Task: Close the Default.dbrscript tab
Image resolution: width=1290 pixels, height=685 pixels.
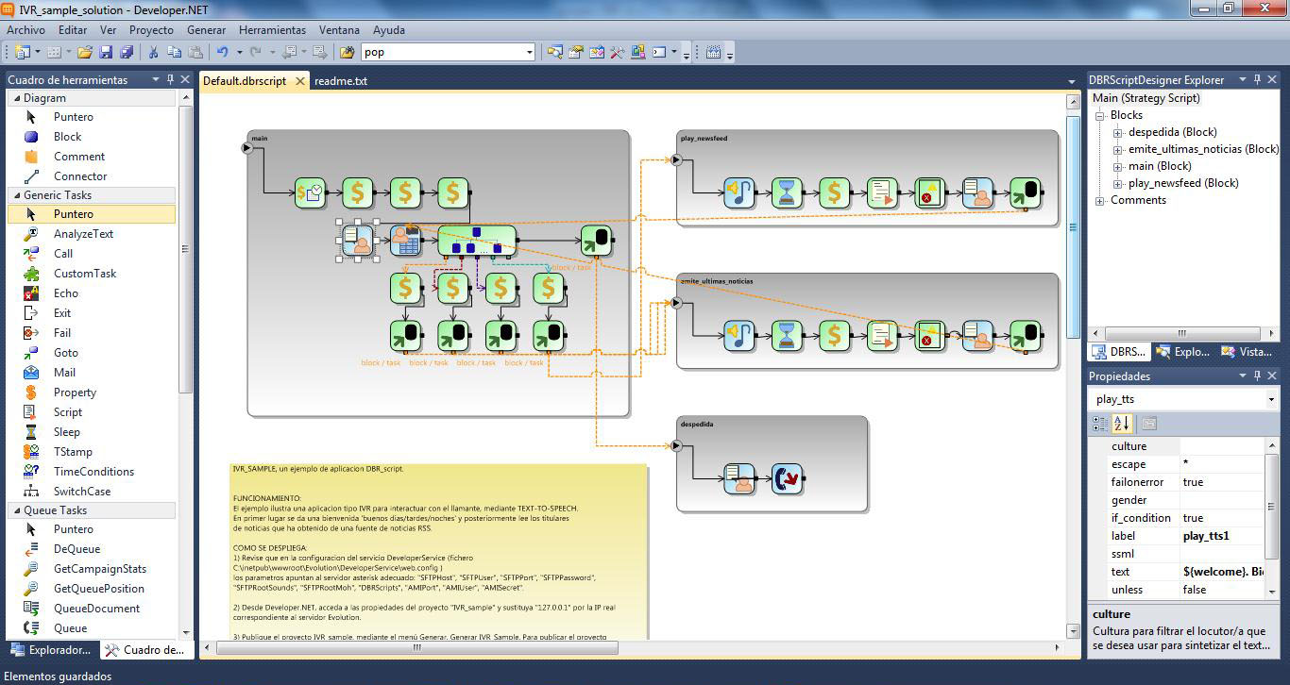Action: tap(300, 81)
